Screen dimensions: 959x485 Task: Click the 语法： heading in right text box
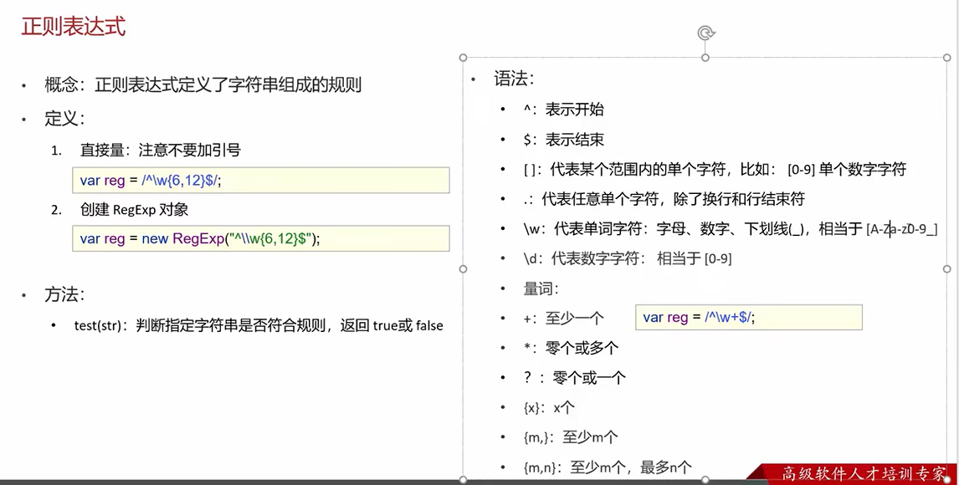click(515, 79)
